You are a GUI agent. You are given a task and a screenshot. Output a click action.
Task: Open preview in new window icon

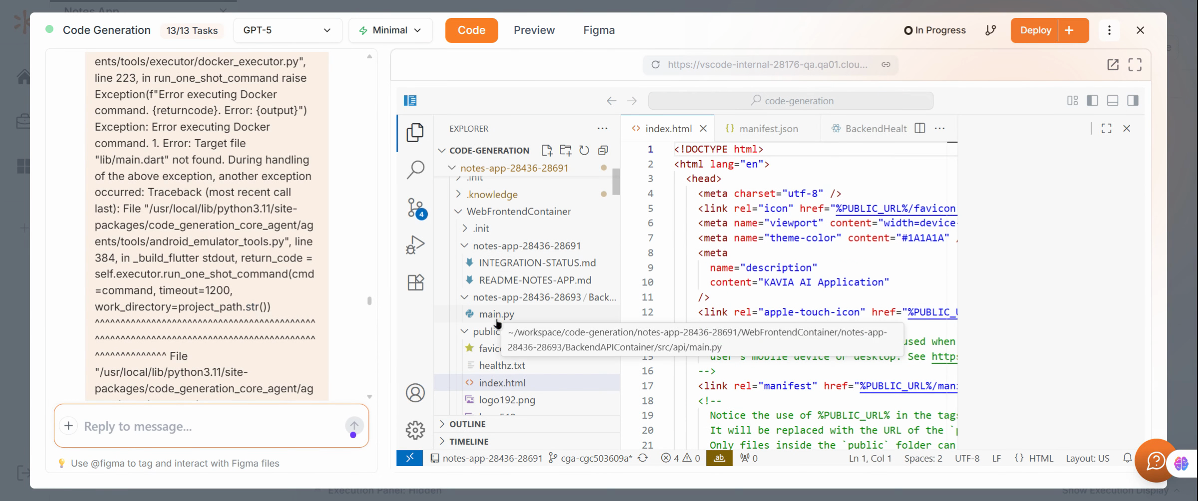coord(1113,64)
